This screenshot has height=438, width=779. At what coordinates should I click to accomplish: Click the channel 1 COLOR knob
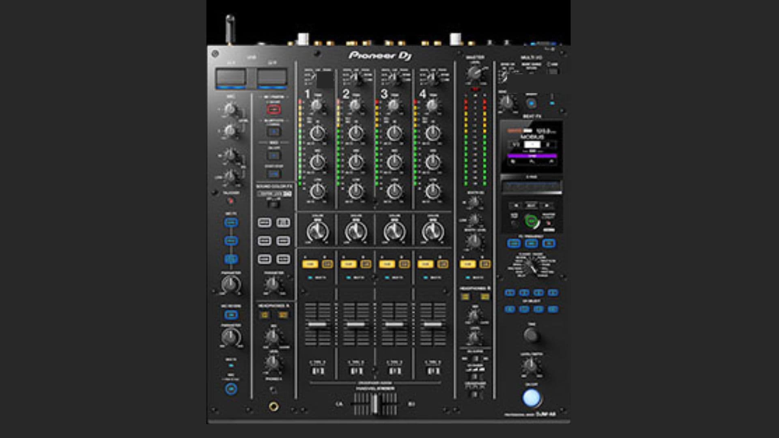pos(317,232)
